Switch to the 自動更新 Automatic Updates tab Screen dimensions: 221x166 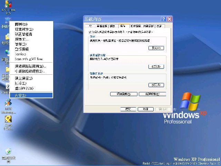pyautogui.click(x=148, y=26)
